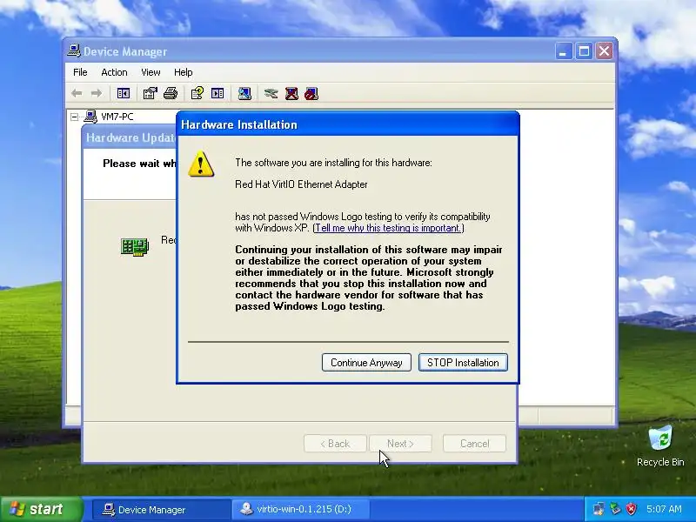Click the Hardware Installation dialog title bar

pyautogui.click(x=347, y=124)
